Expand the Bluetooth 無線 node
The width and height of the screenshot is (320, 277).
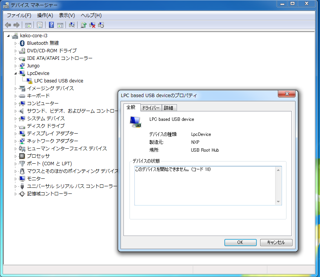[x=15, y=43]
